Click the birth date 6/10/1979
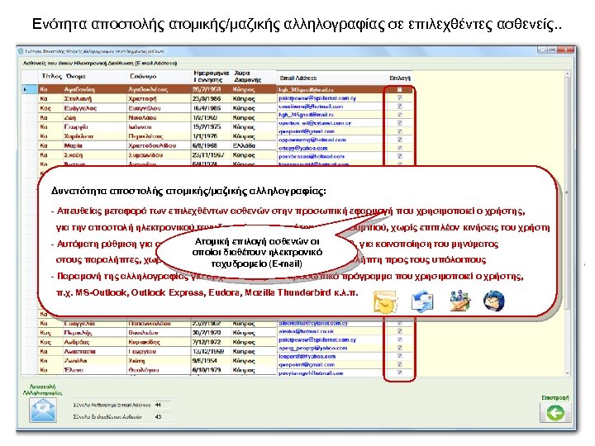This screenshot has width=595, height=446. click(207, 370)
